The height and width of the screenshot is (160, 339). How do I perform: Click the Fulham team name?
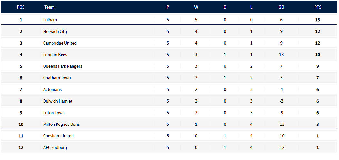[x=50, y=20]
